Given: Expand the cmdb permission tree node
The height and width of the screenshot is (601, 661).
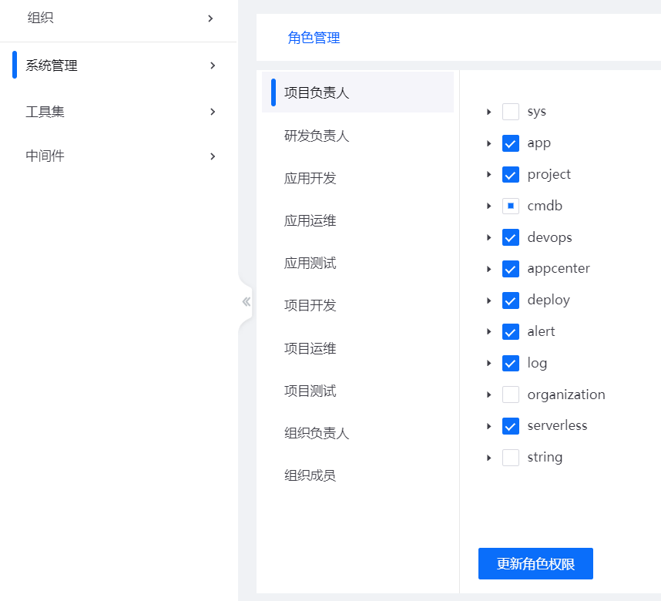Looking at the screenshot, I should 489,206.
